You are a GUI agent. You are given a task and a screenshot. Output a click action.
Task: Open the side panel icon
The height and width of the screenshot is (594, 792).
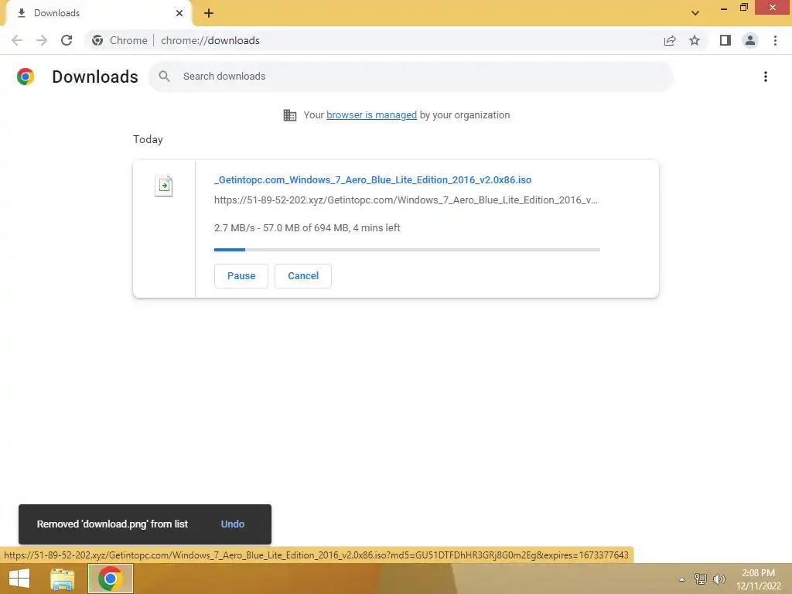[725, 40]
